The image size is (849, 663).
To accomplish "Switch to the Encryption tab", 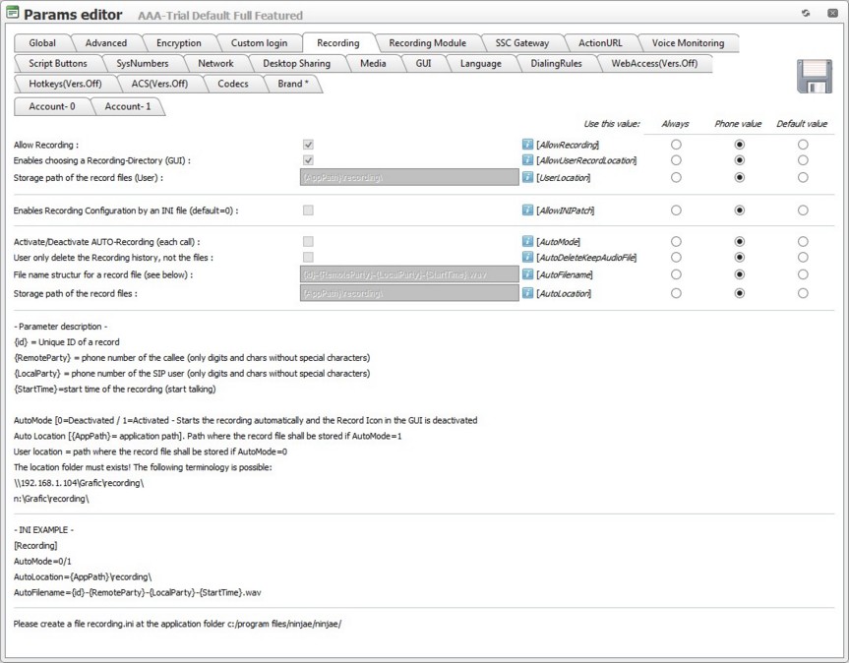I will 178,43.
